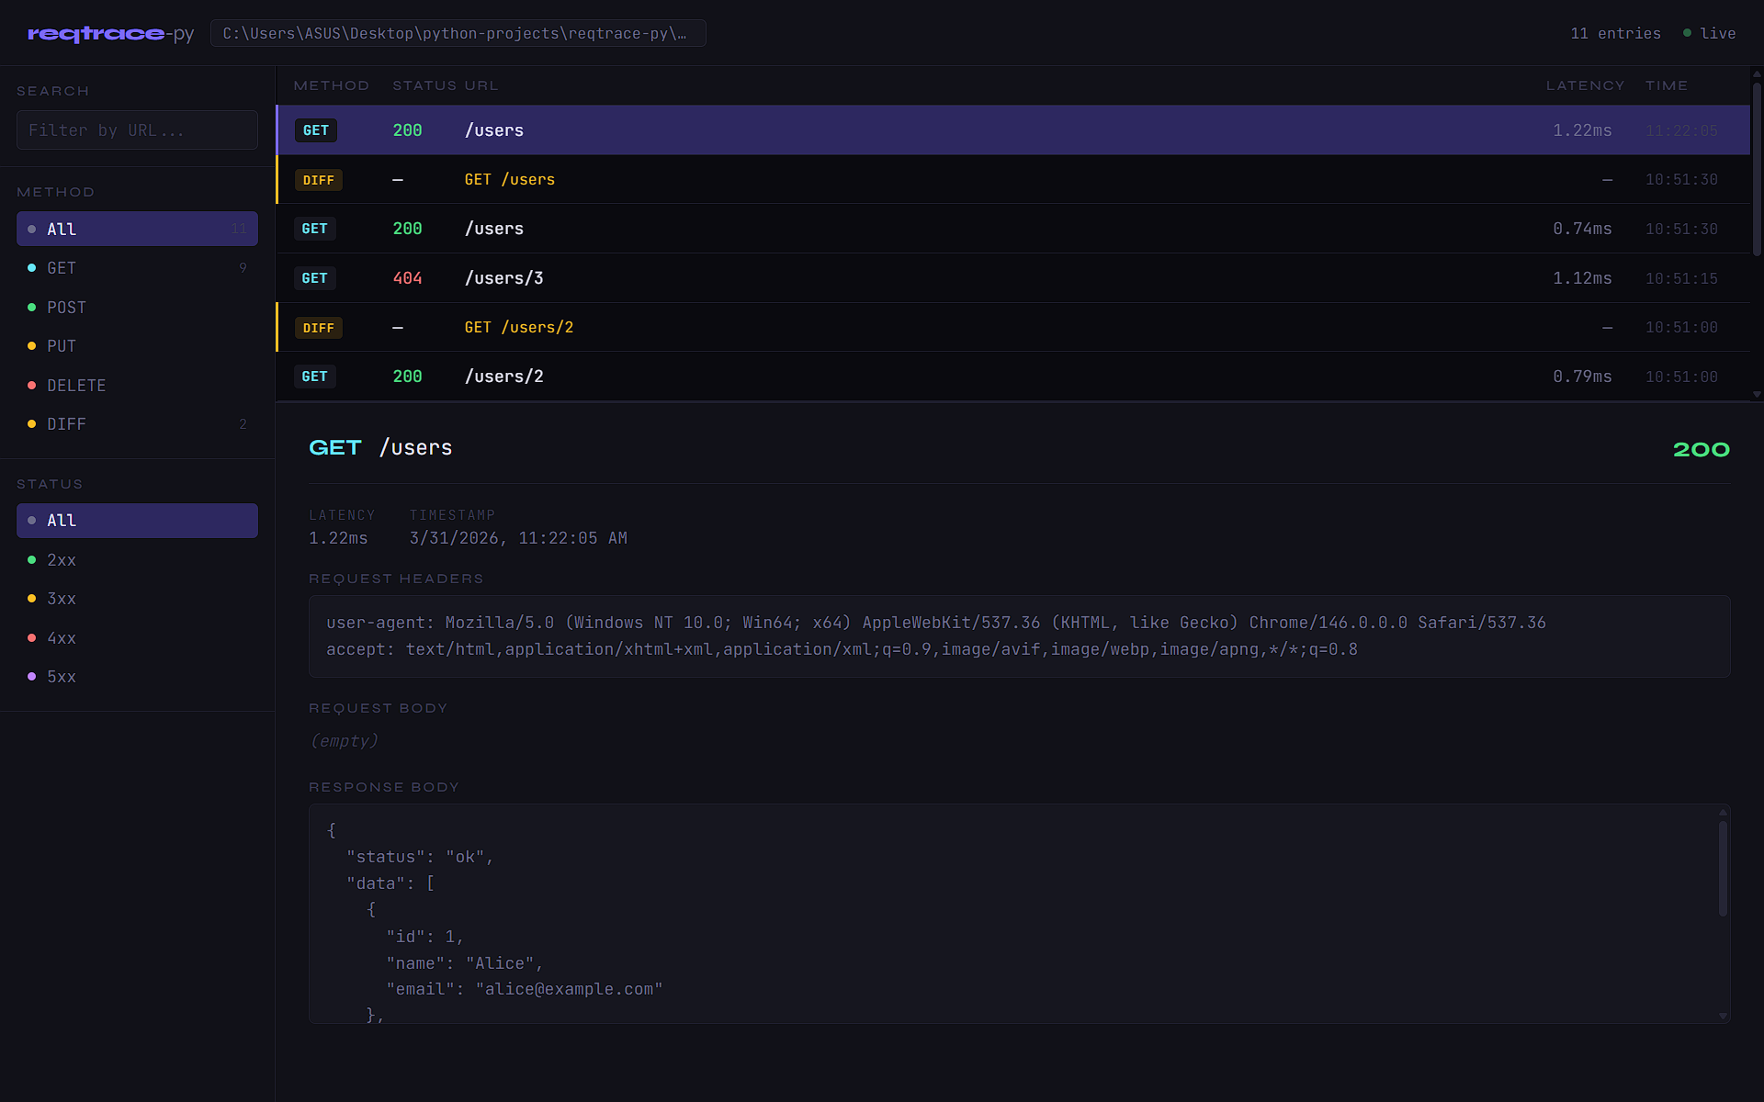Screen dimensions: 1764x1102
Task: Click the response body scrollbar thumb
Action: pyautogui.click(x=1723, y=869)
